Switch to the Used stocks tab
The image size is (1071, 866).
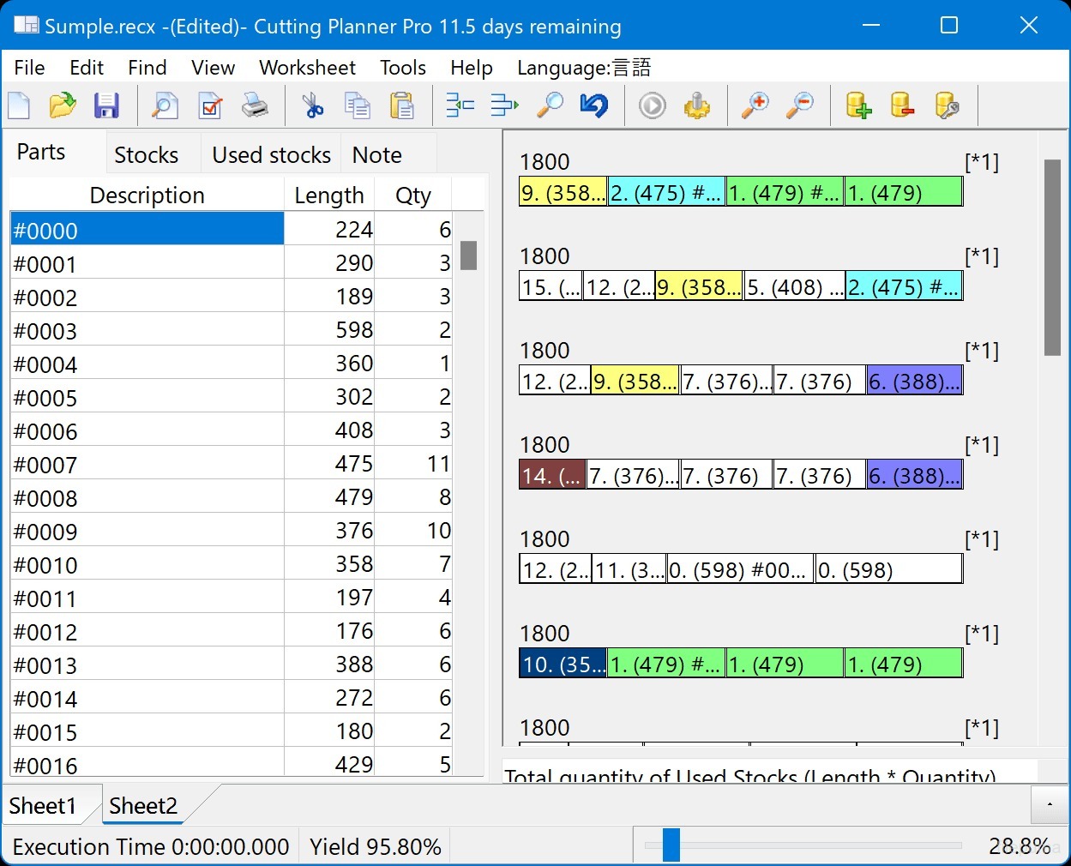tap(271, 154)
